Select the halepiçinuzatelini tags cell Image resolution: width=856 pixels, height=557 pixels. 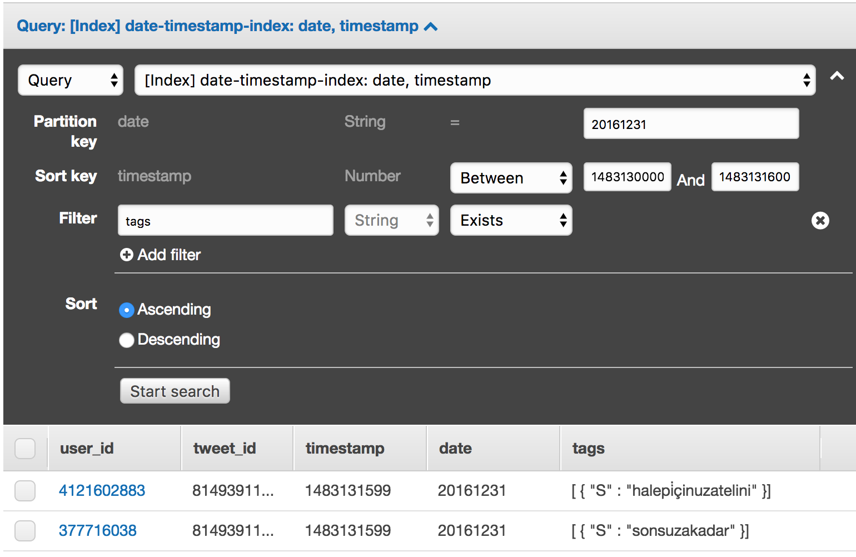coord(671,490)
